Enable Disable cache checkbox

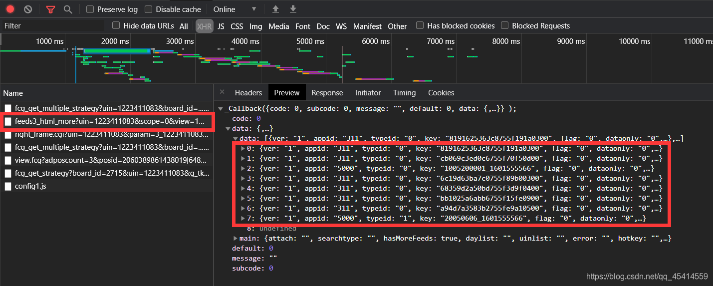[x=148, y=9]
